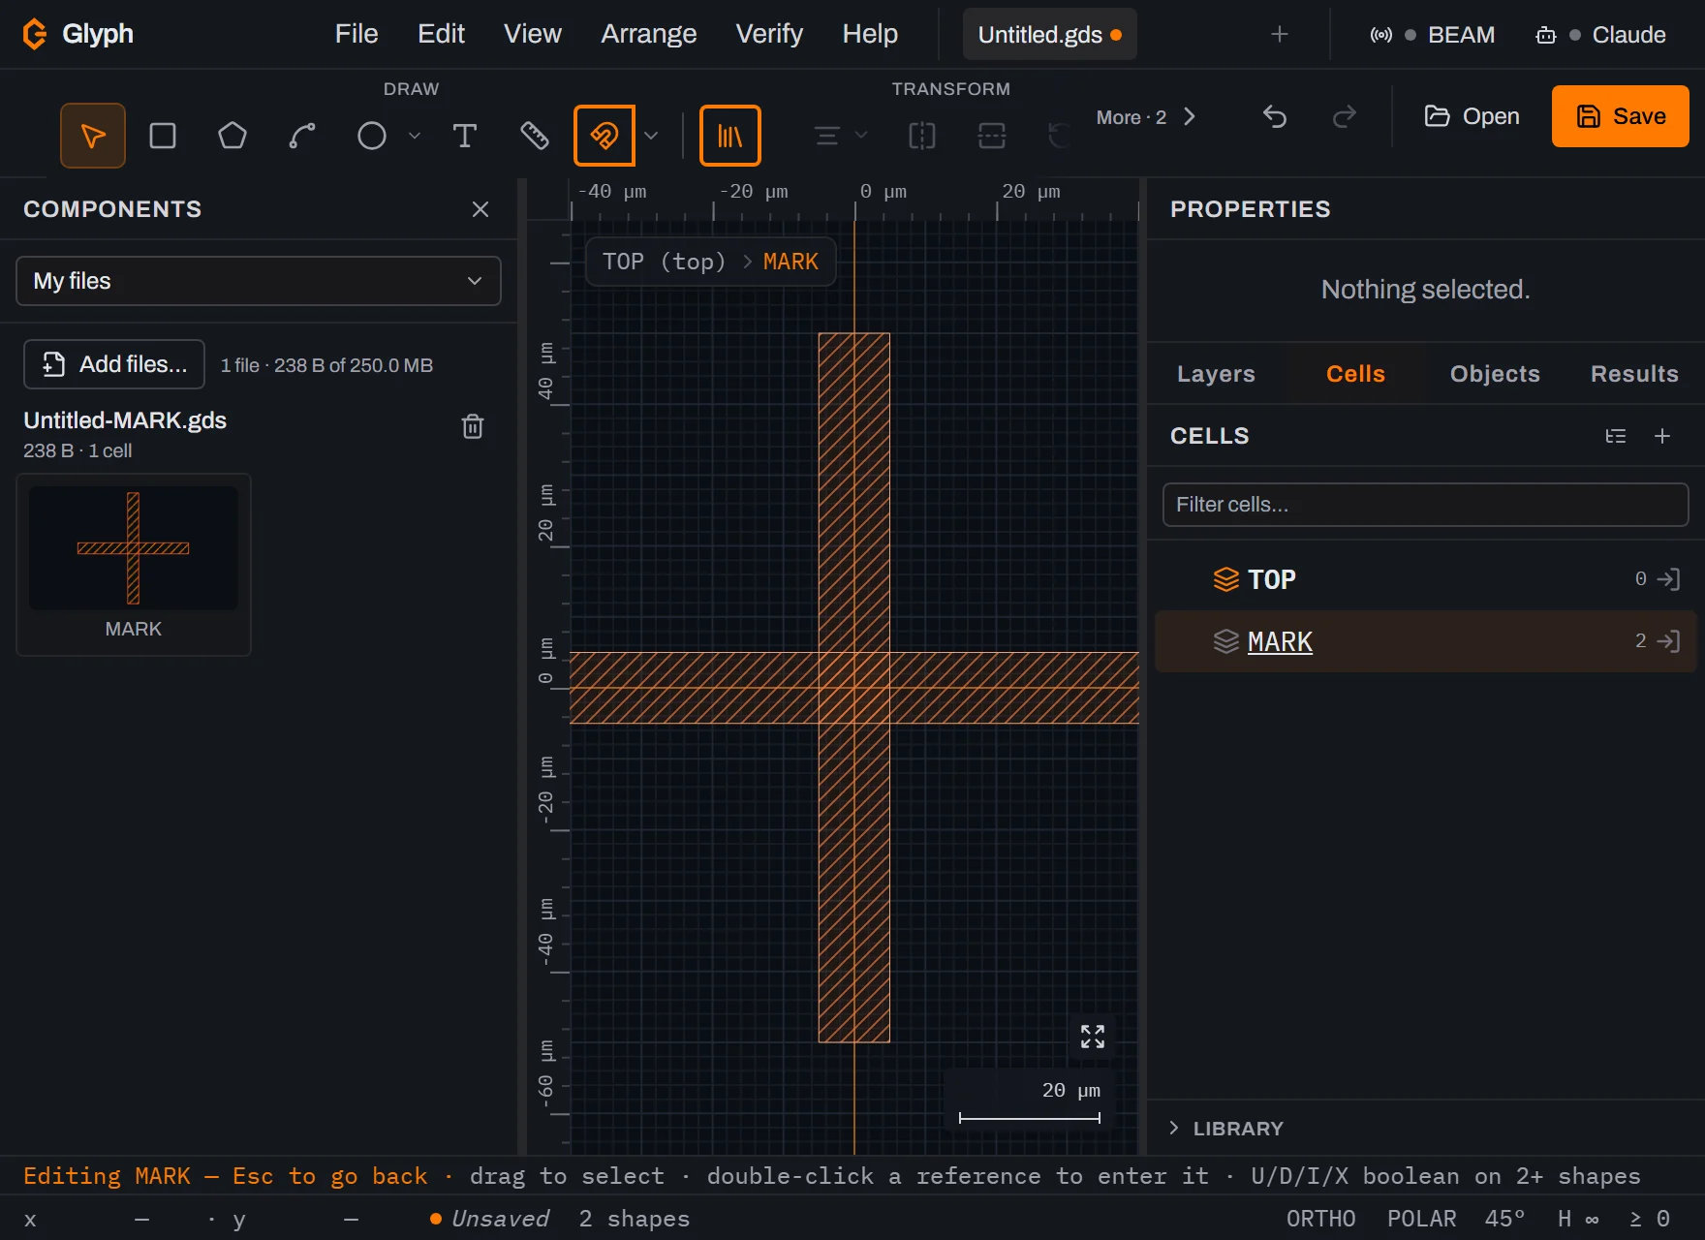
Task: Select the path draw tool
Action: pos(302,136)
